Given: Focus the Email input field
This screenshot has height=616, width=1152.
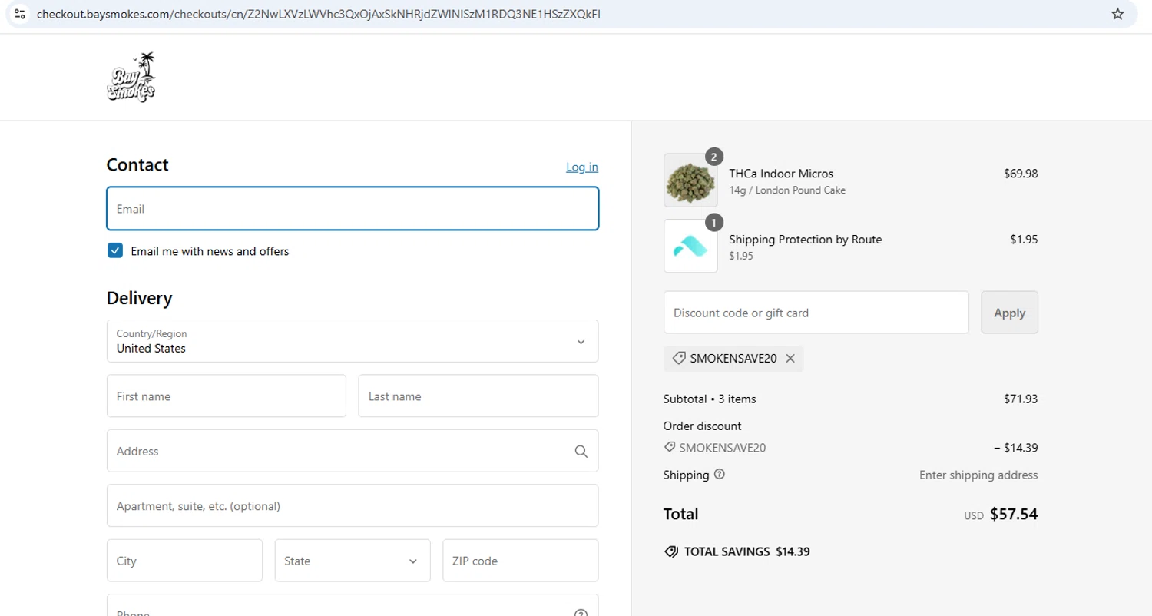Looking at the screenshot, I should click(x=353, y=208).
